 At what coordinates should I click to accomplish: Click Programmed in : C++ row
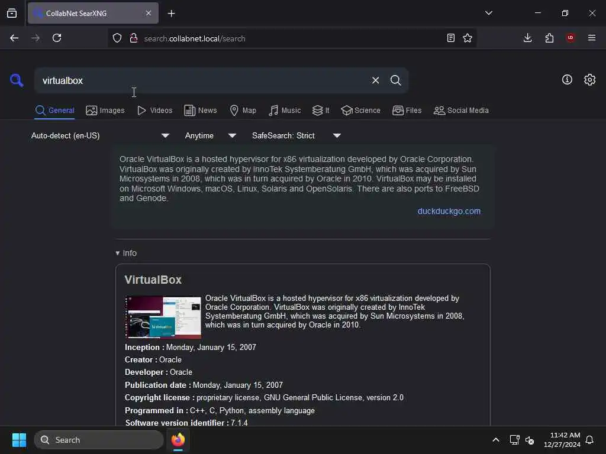[x=220, y=410]
